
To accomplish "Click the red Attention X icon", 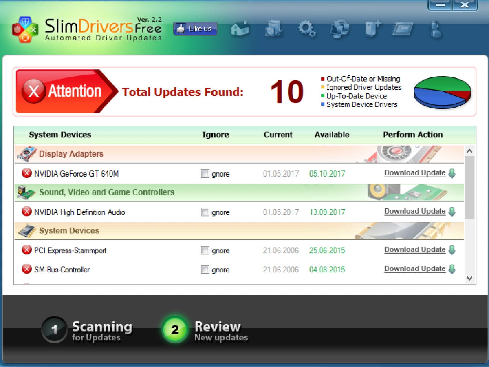I will [x=33, y=91].
